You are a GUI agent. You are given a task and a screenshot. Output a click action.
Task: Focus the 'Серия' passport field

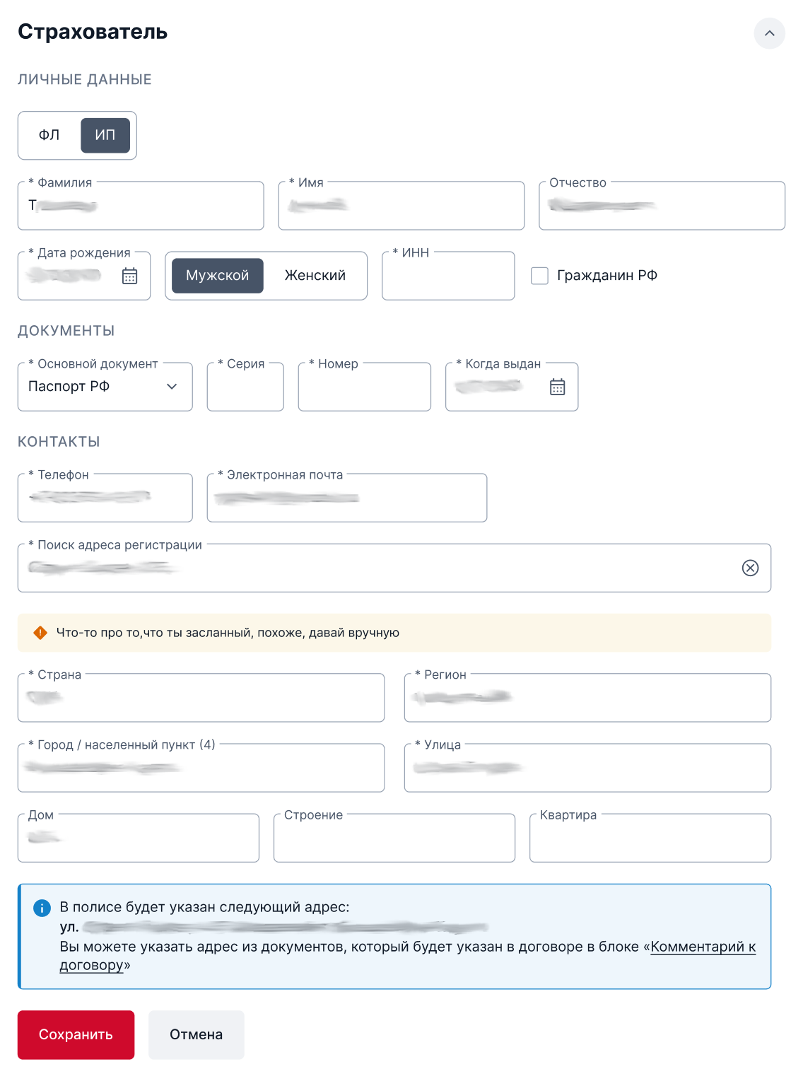(245, 387)
